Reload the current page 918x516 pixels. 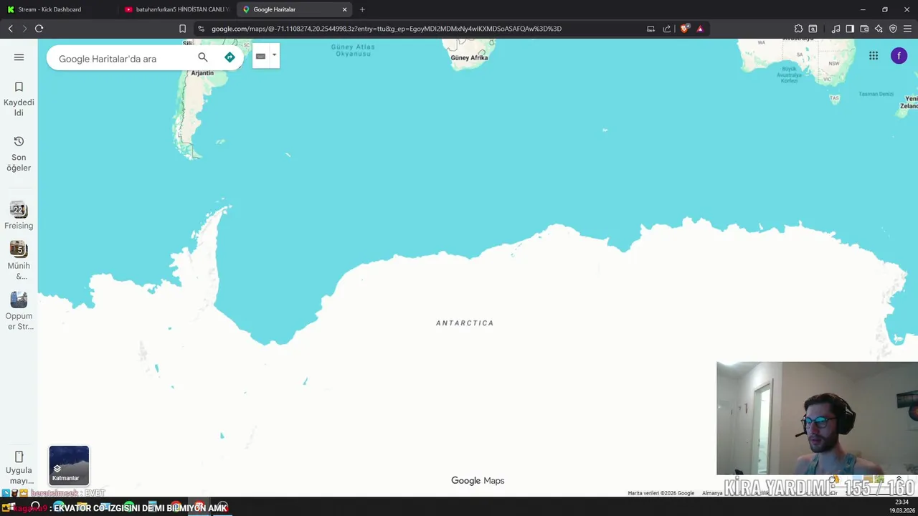(x=39, y=29)
